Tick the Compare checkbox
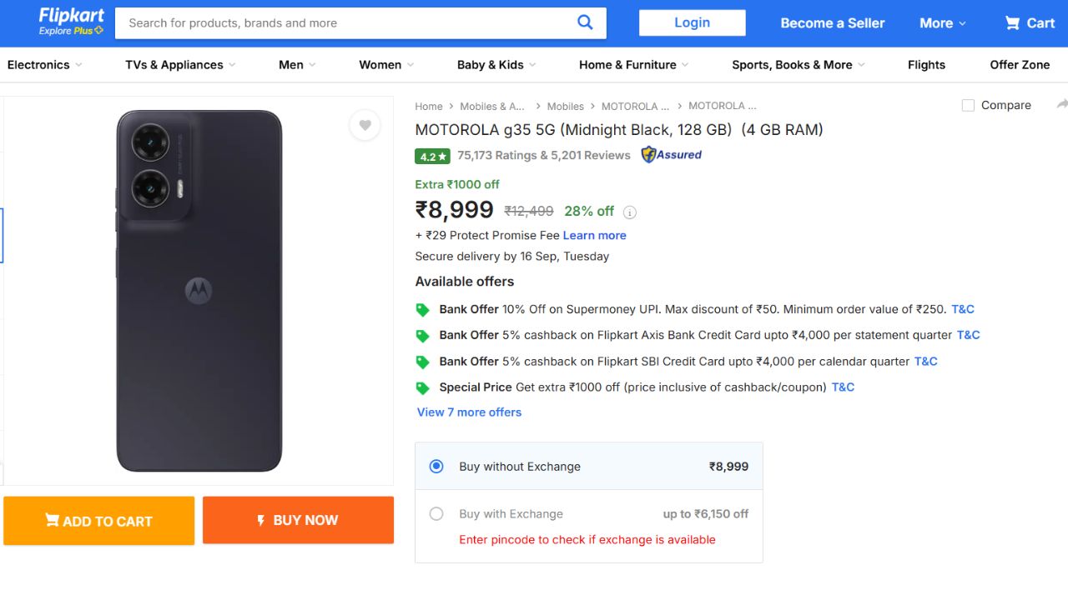The height and width of the screenshot is (600, 1068). [x=968, y=105]
